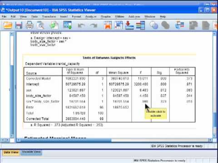Click the Source column header
Image resolution: width=218 pixels, height=163 pixels.
[31, 73]
